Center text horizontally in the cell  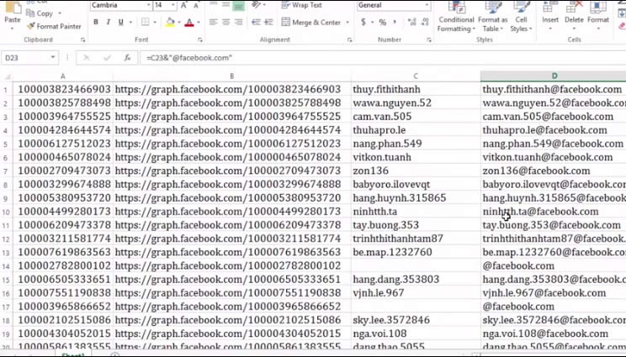226,23
